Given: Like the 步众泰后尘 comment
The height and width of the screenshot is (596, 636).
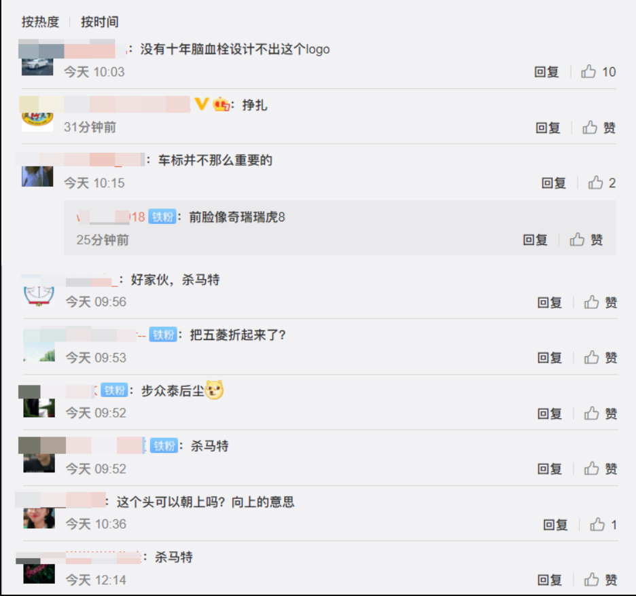Looking at the screenshot, I should (x=600, y=413).
